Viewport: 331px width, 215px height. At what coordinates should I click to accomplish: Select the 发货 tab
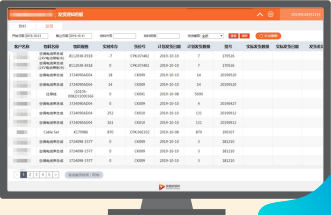click(49, 26)
